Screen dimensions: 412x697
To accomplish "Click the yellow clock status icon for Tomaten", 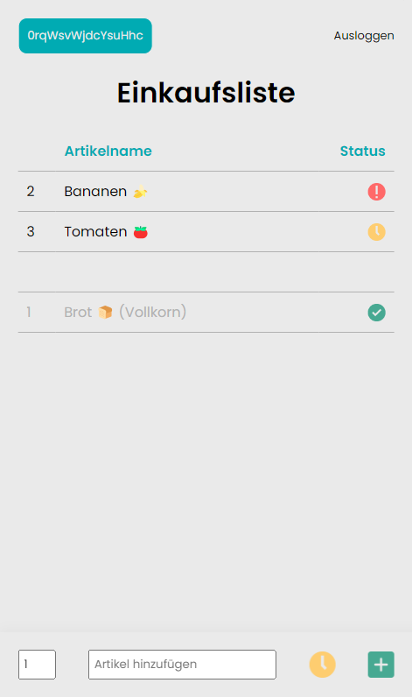I will click(x=376, y=232).
